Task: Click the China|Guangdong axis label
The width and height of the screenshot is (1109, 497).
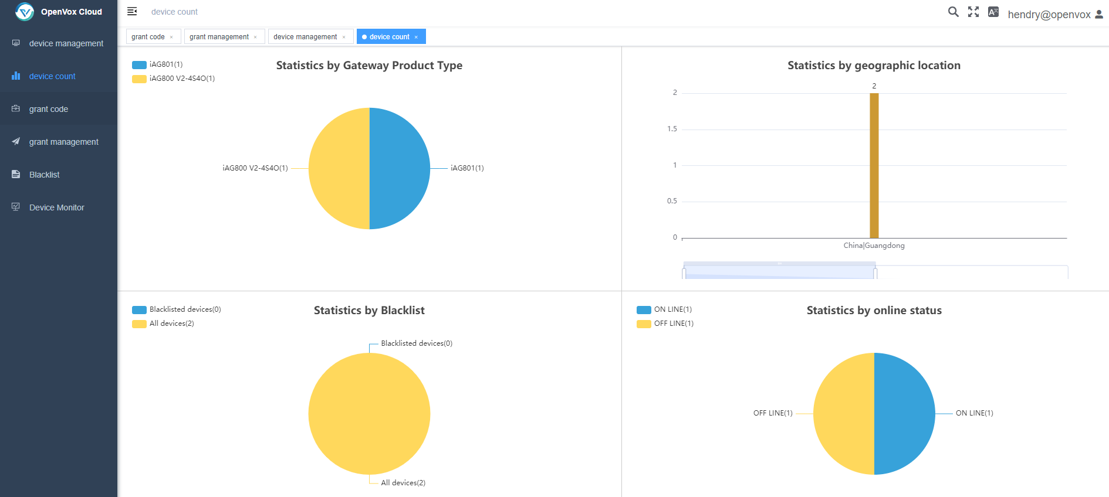Action: point(874,246)
